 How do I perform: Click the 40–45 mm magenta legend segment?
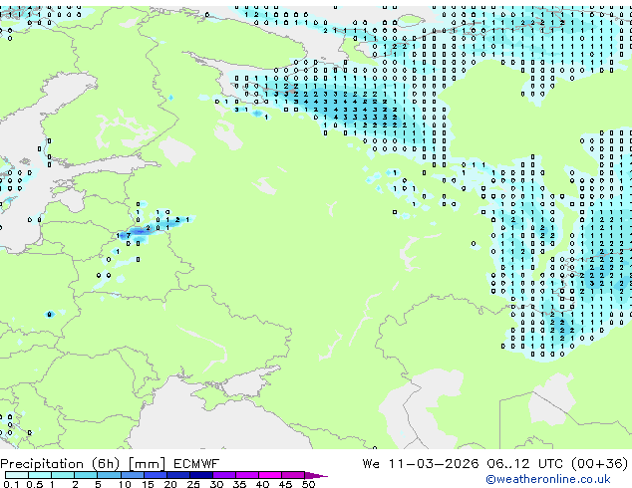270,475
